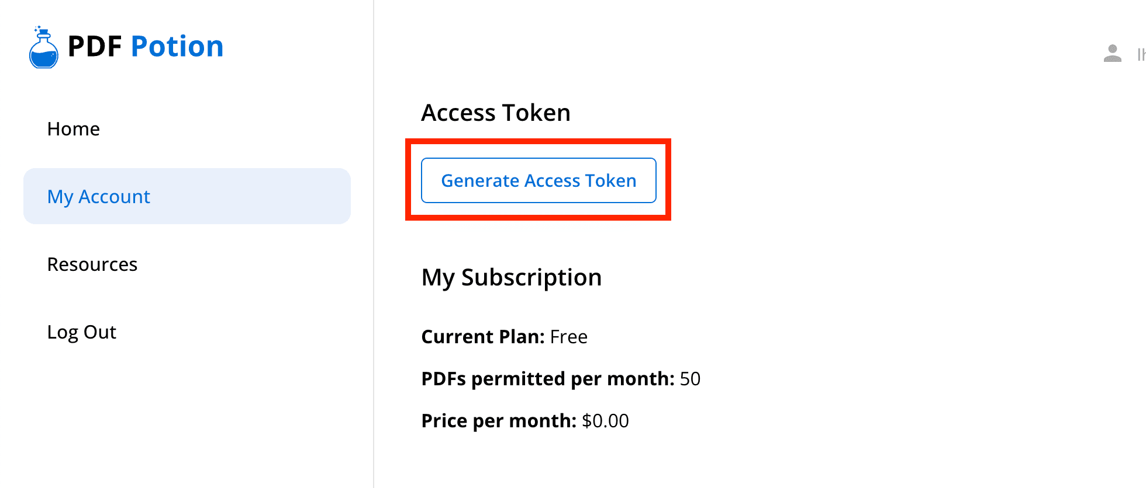Open the user profile avatar icon

coord(1112,54)
